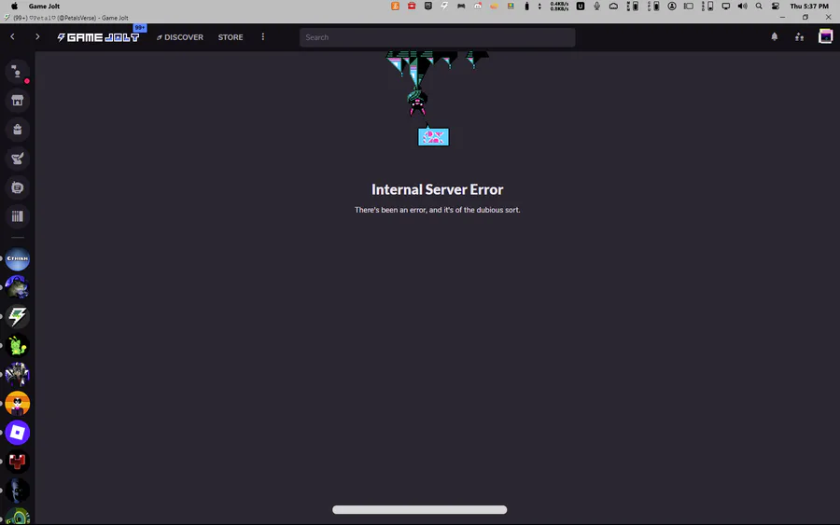This screenshot has height=525, width=840.
Task: Open the Apple menu
Action: [x=14, y=6]
